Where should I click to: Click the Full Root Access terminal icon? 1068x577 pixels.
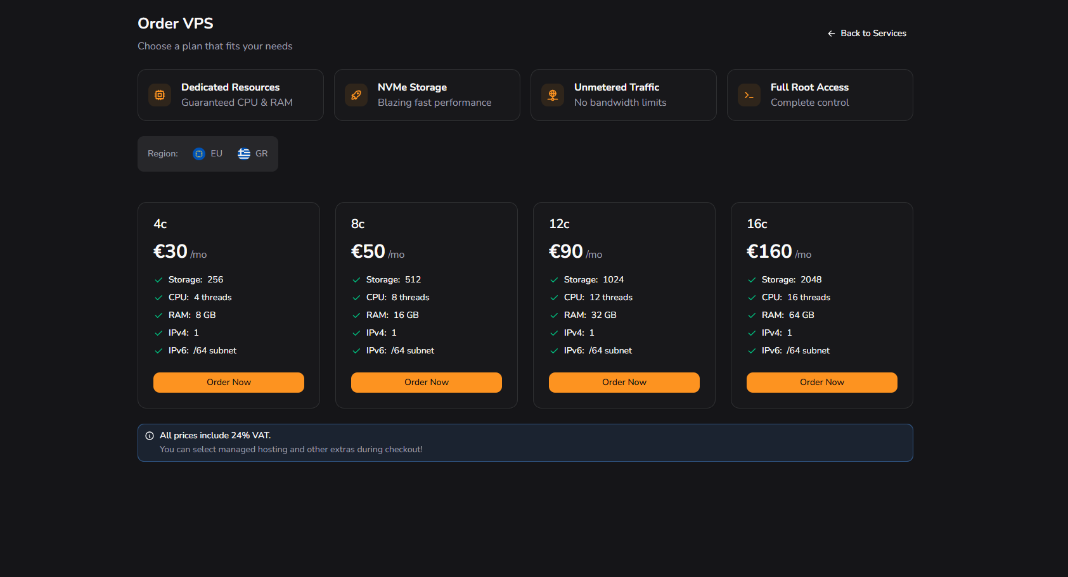(x=749, y=95)
